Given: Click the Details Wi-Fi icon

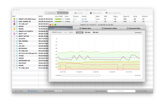Looking at the screenshot, I should click(x=29, y=91).
